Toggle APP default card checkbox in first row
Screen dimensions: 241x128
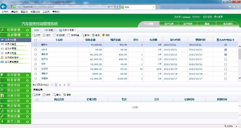226,45
